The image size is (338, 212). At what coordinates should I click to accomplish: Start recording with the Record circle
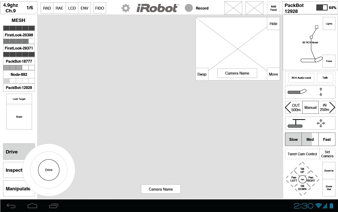[x=189, y=8]
